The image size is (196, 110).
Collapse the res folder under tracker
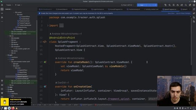[x=8, y=36]
